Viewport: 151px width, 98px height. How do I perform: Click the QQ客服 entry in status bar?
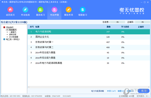[x=52, y=96]
